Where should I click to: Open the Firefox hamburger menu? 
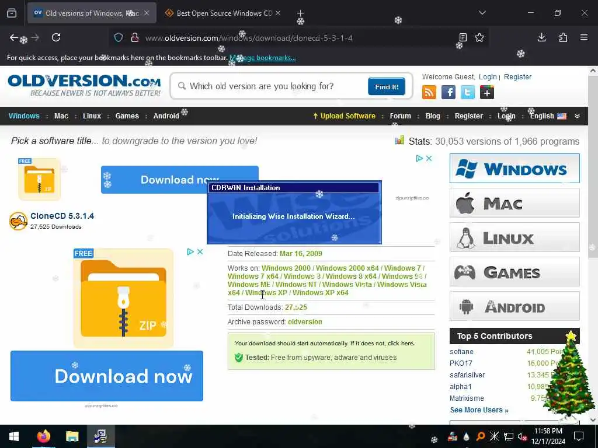[x=584, y=37]
